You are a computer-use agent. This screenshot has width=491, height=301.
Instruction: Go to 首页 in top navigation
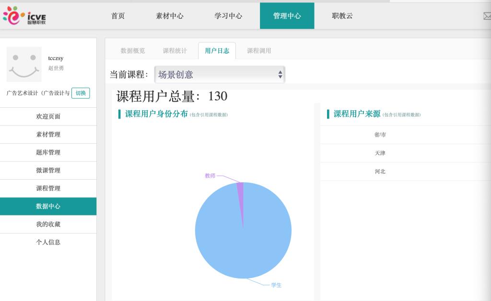118,16
